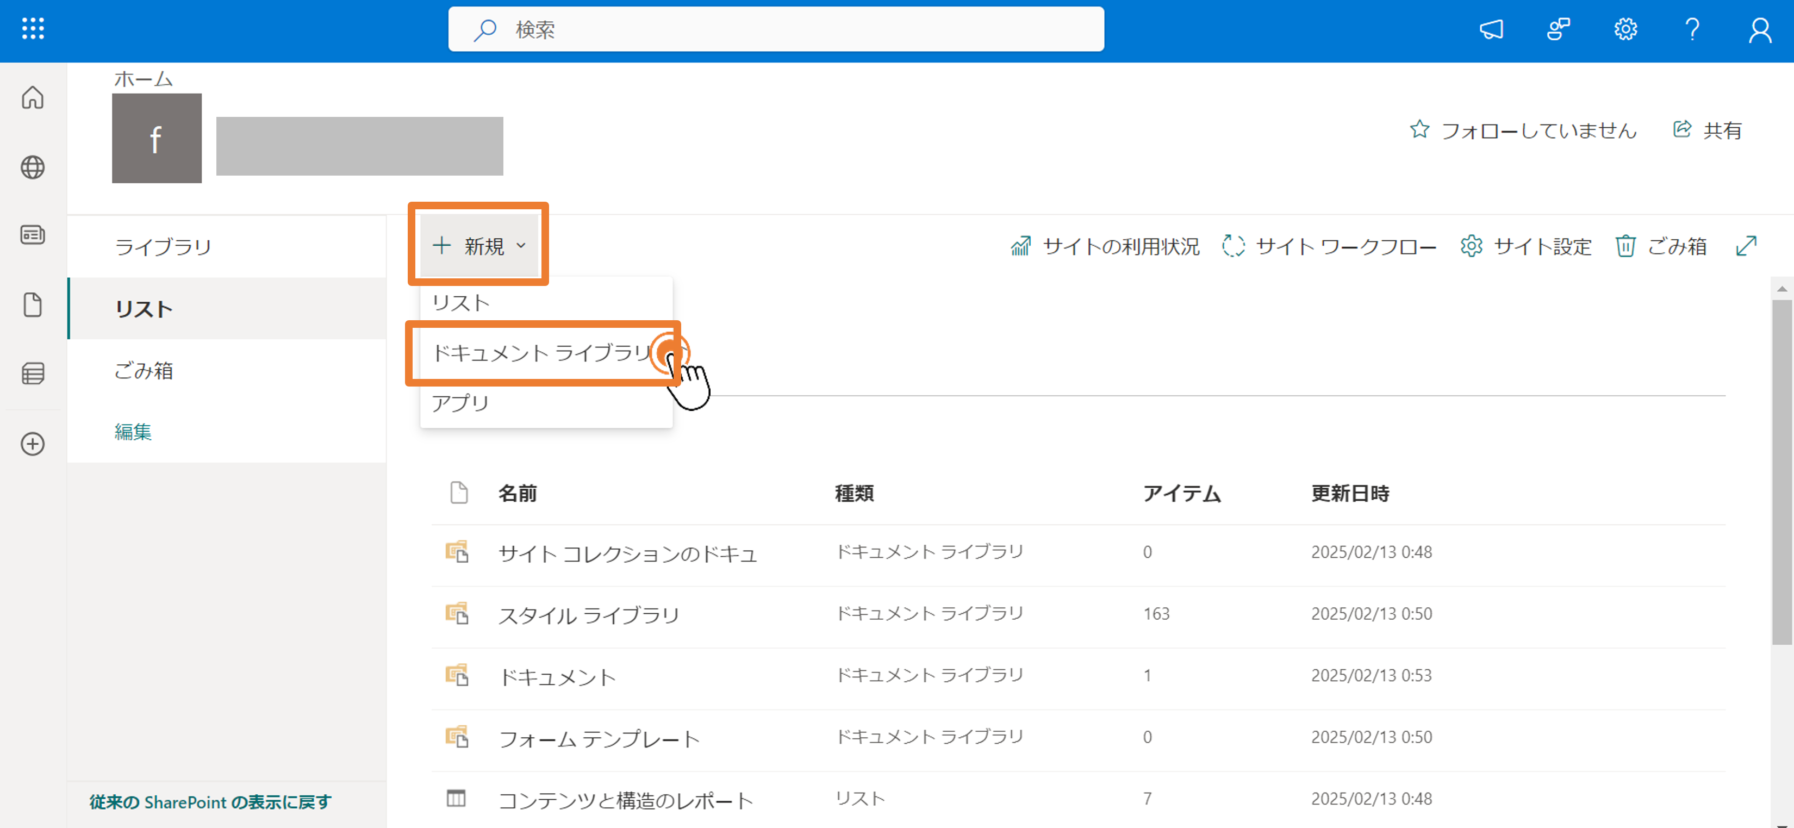The height and width of the screenshot is (828, 1794).
Task: Open the news icon in left rail
Action: pos(33,235)
